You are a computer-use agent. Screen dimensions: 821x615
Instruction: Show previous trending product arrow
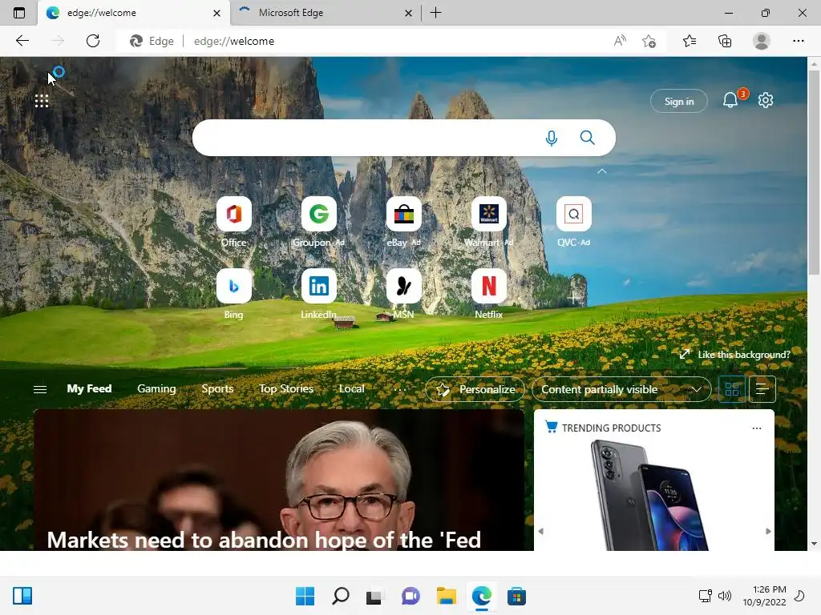pyautogui.click(x=541, y=531)
